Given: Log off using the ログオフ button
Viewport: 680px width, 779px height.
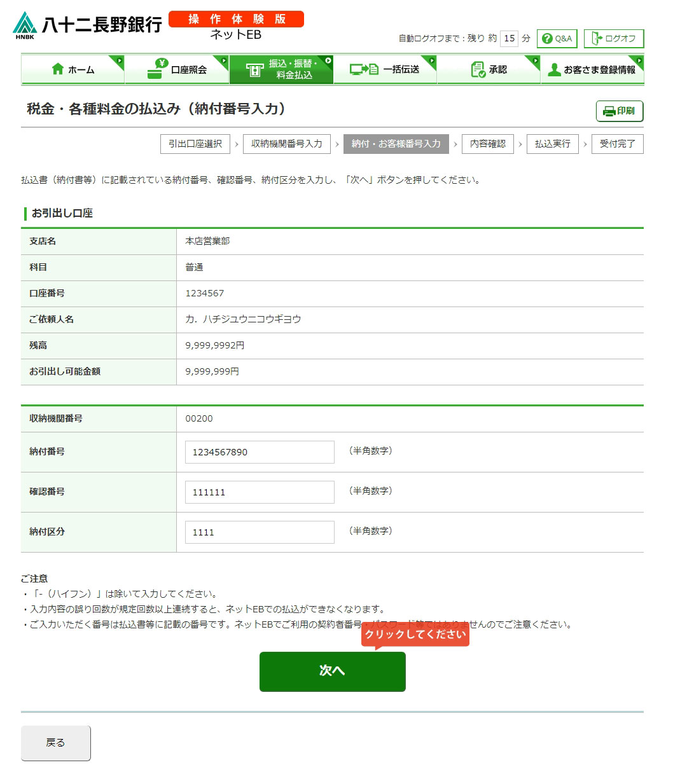Looking at the screenshot, I should point(613,39).
